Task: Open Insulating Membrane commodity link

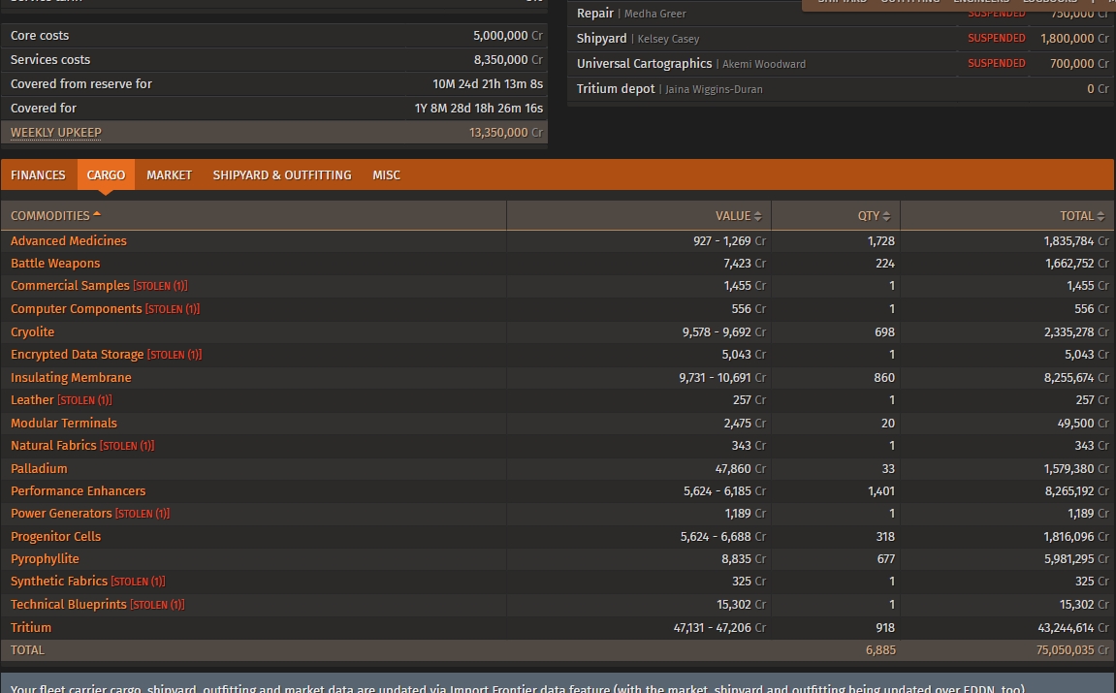Action: [71, 377]
